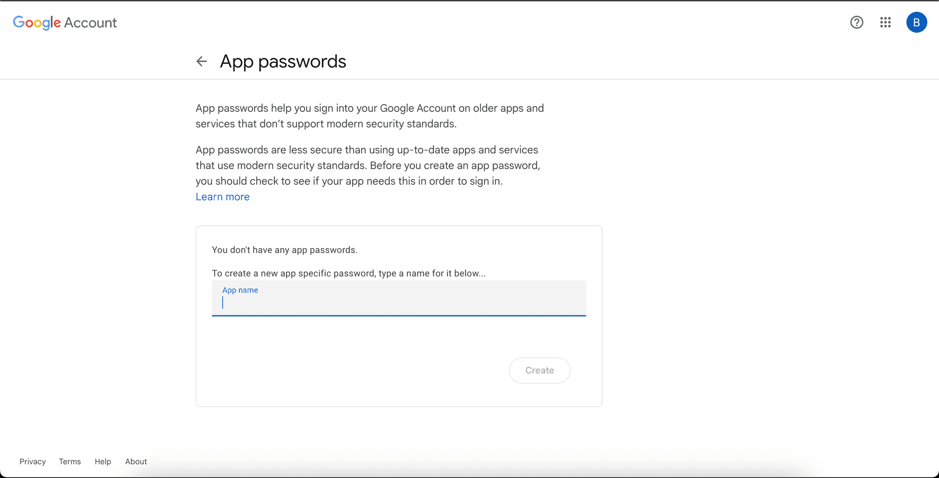The image size is (939, 478).
Task: Click the Help footer link
Action: pyautogui.click(x=103, y=461)
